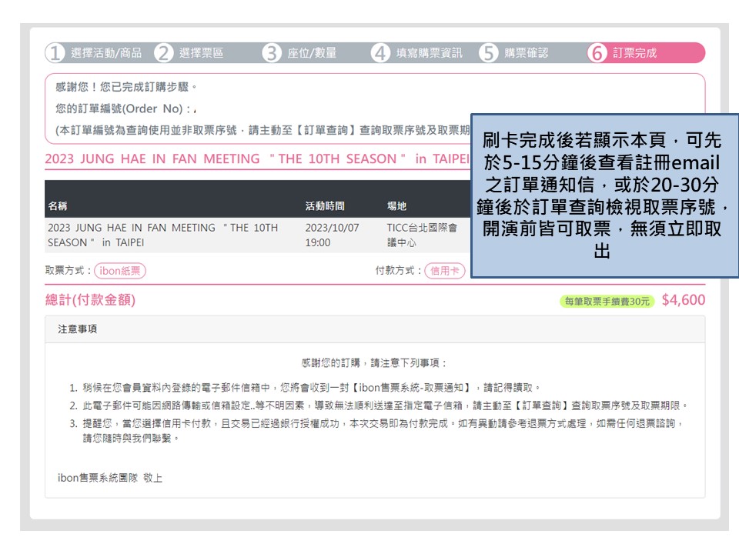Open the 座位/數量 step

pyautogui.click(x=312, y=53)
